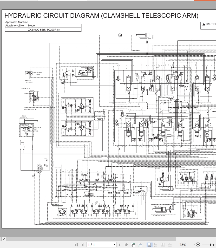216x248 pixels.
Task: Click the 75% zoom percentage text
Action: point(183,245)
